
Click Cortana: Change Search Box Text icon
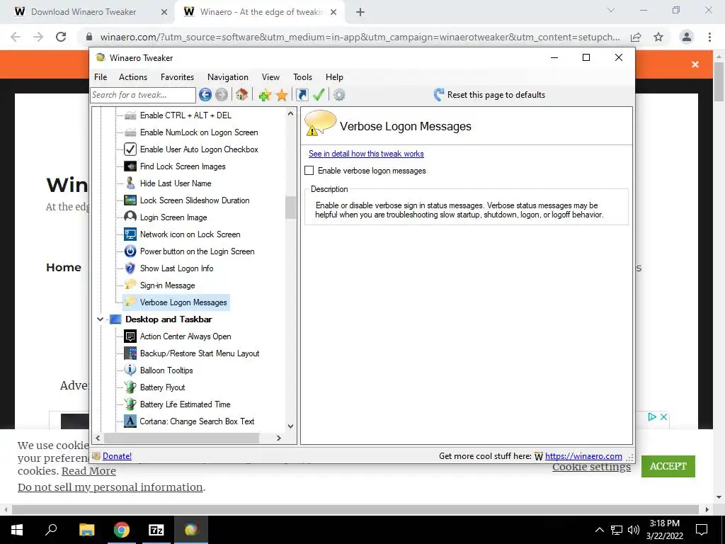(x=130, y=421)
